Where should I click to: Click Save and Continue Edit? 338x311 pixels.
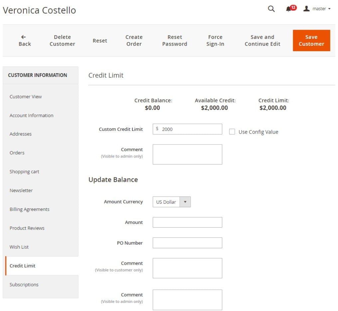262,41
